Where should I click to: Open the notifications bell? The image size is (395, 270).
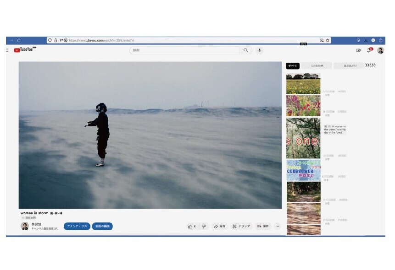point(369,50)
